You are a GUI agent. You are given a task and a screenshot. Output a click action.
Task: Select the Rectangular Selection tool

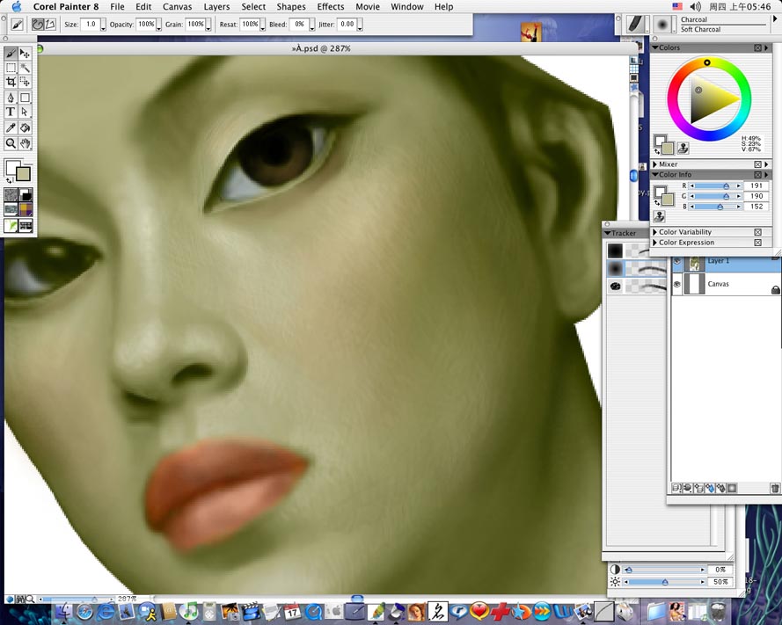11,68
